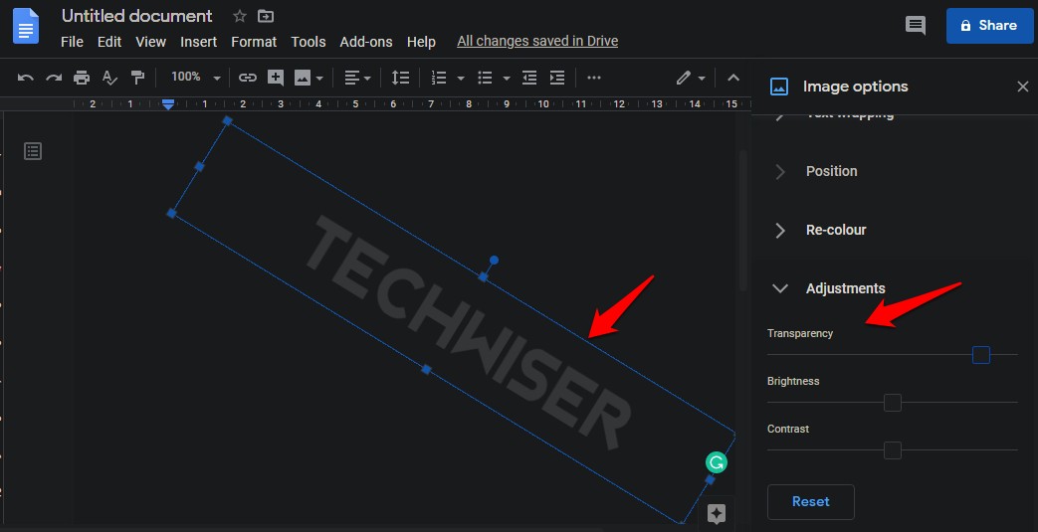Open the Format menu

tap(254, 42)
